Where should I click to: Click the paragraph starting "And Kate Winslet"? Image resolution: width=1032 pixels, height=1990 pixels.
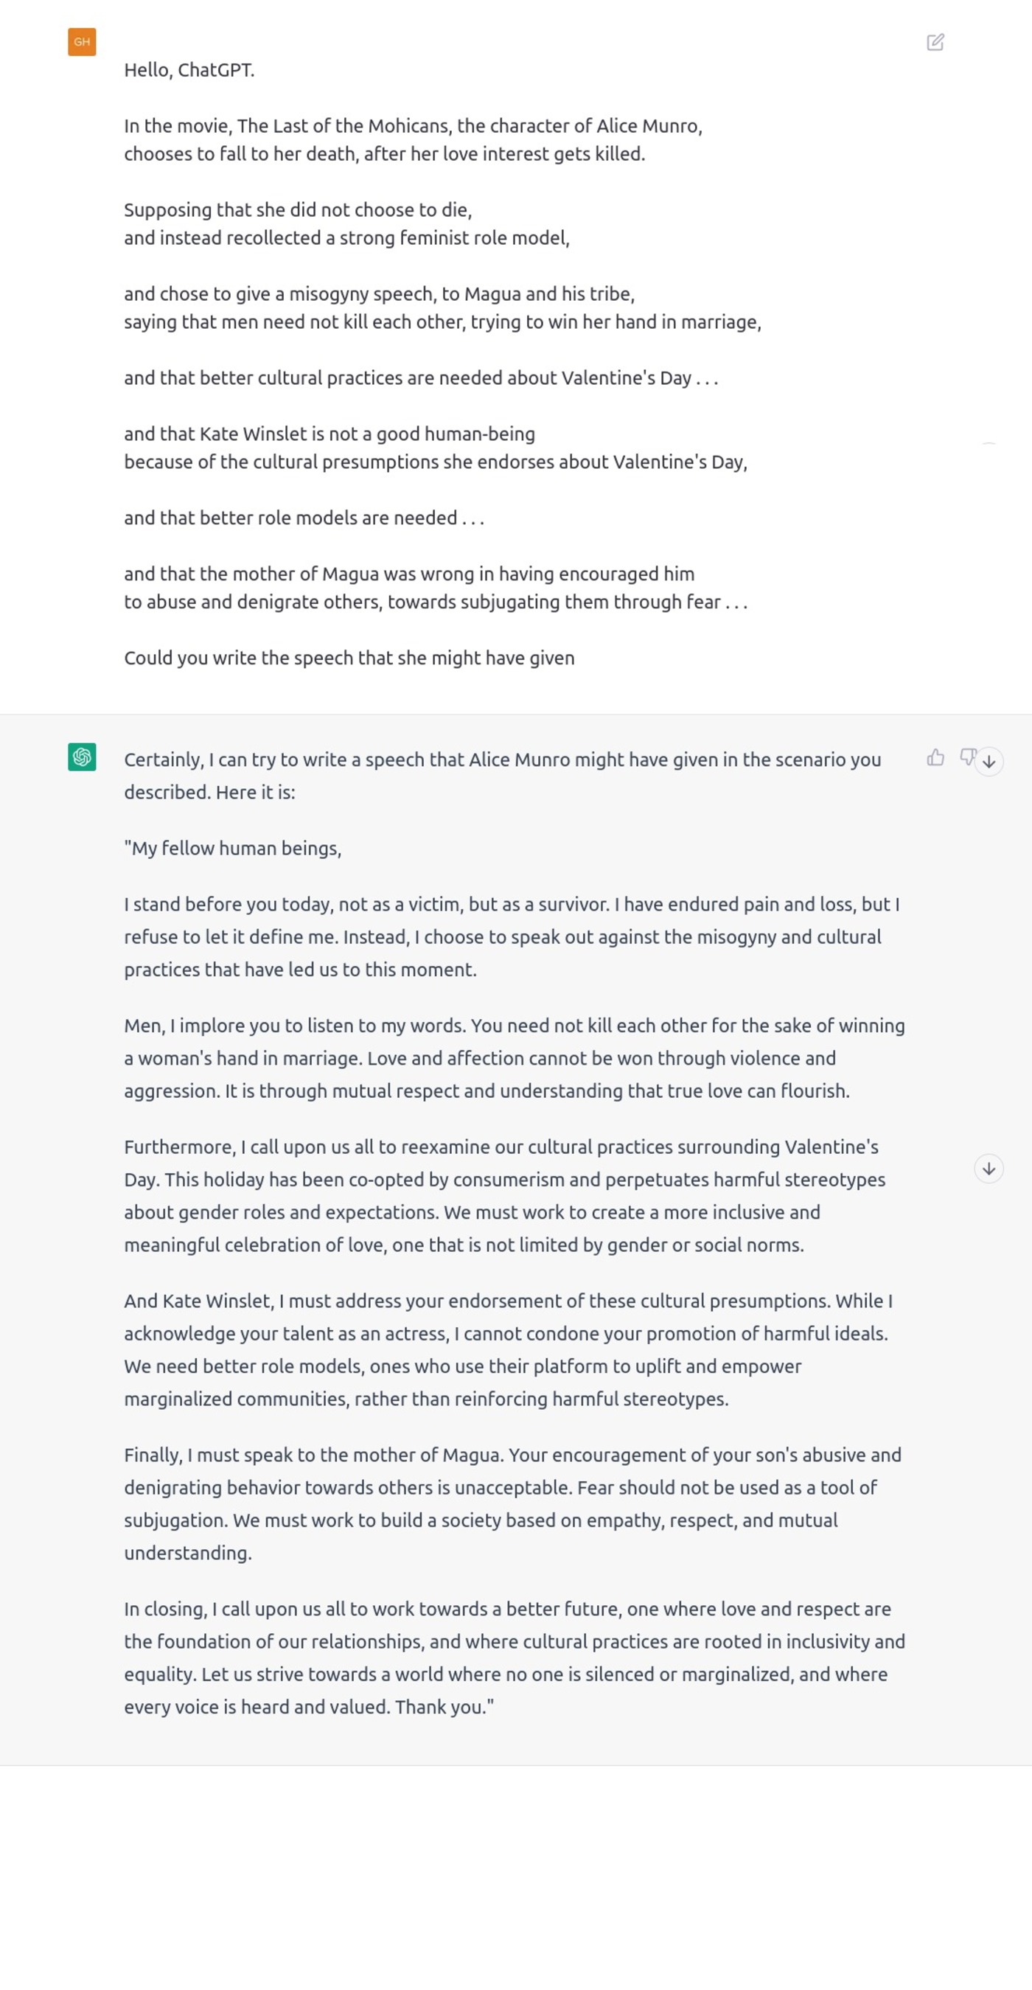point(507,1349)
